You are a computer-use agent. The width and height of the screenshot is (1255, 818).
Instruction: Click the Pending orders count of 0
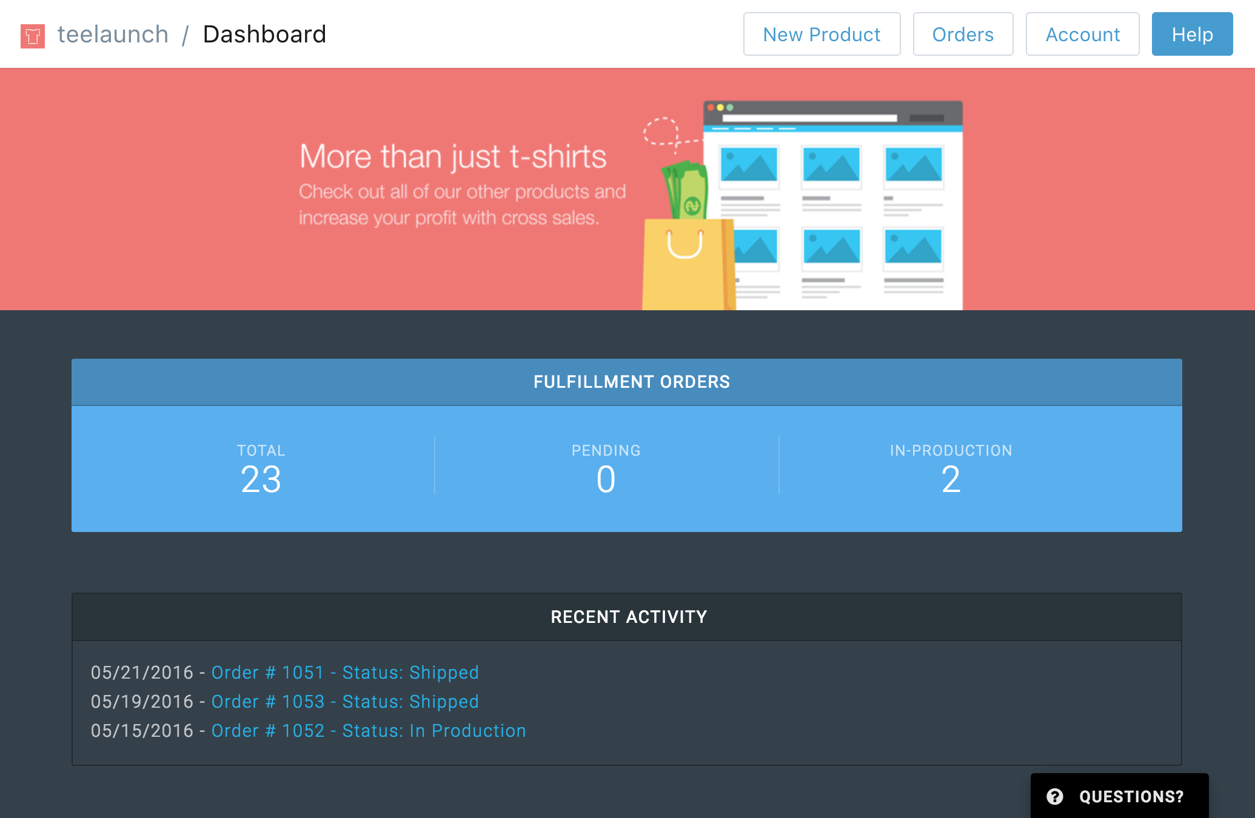coord(606,479)
